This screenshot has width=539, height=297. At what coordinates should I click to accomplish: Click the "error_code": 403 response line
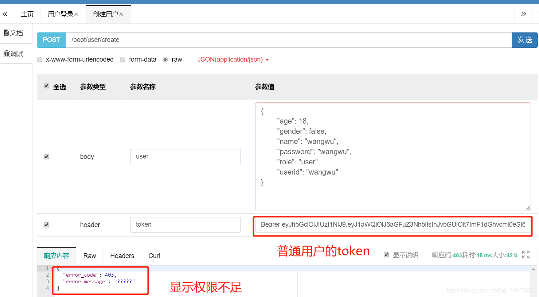[x=90, y=275]
